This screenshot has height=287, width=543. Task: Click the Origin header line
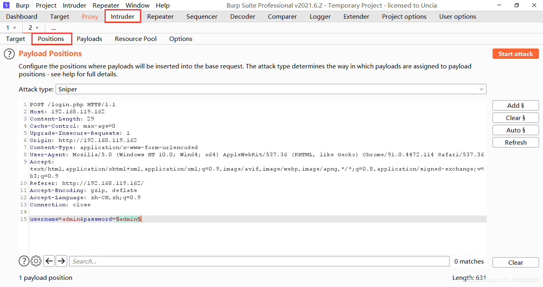click(83, 140)
